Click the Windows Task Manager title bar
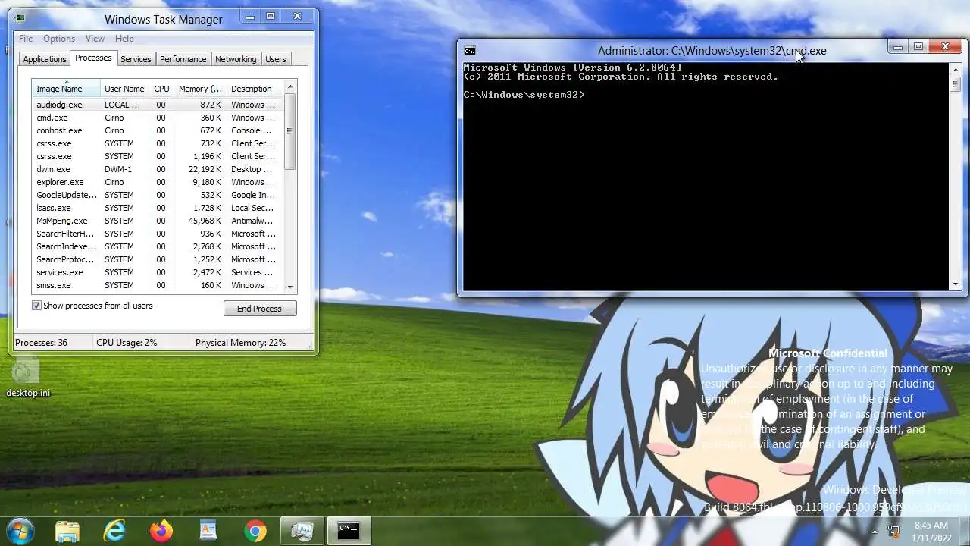 164,20
